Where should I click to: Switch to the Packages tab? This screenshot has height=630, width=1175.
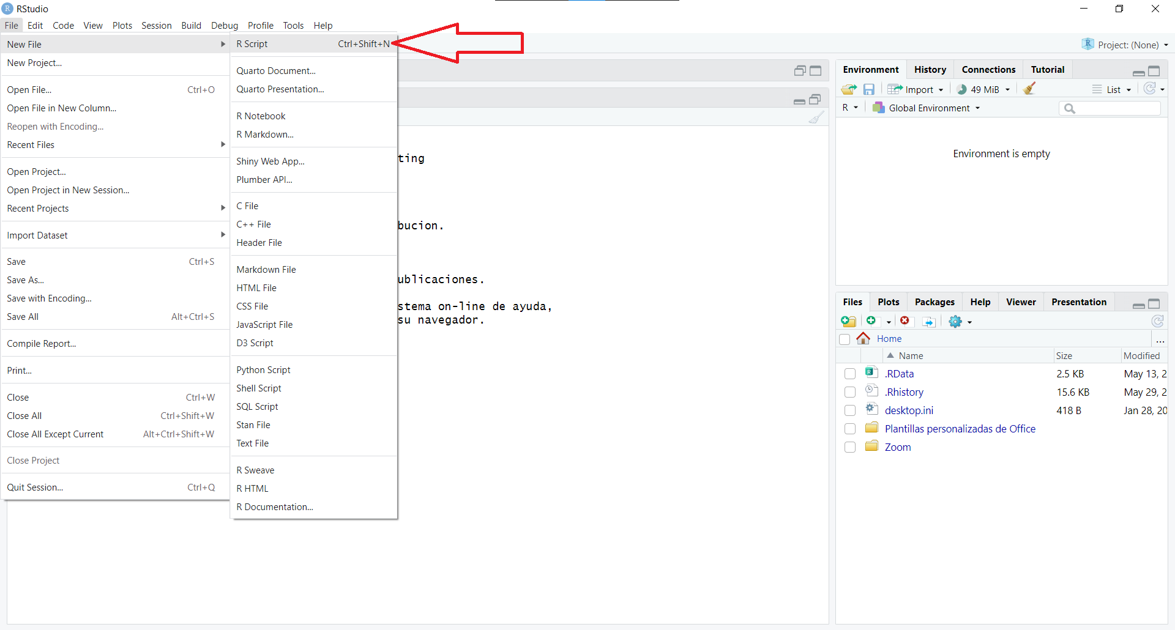[x=934, y=302]
